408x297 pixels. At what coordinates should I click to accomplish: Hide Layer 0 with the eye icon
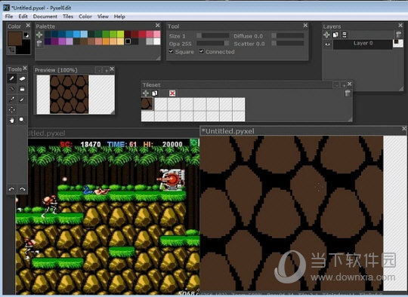pos(328,44)
